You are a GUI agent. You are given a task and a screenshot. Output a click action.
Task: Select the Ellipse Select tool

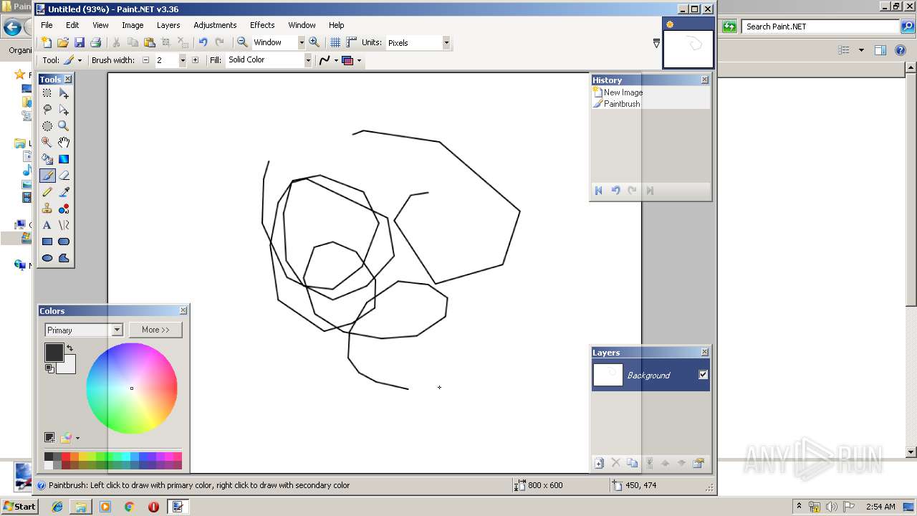click(47, 126)
